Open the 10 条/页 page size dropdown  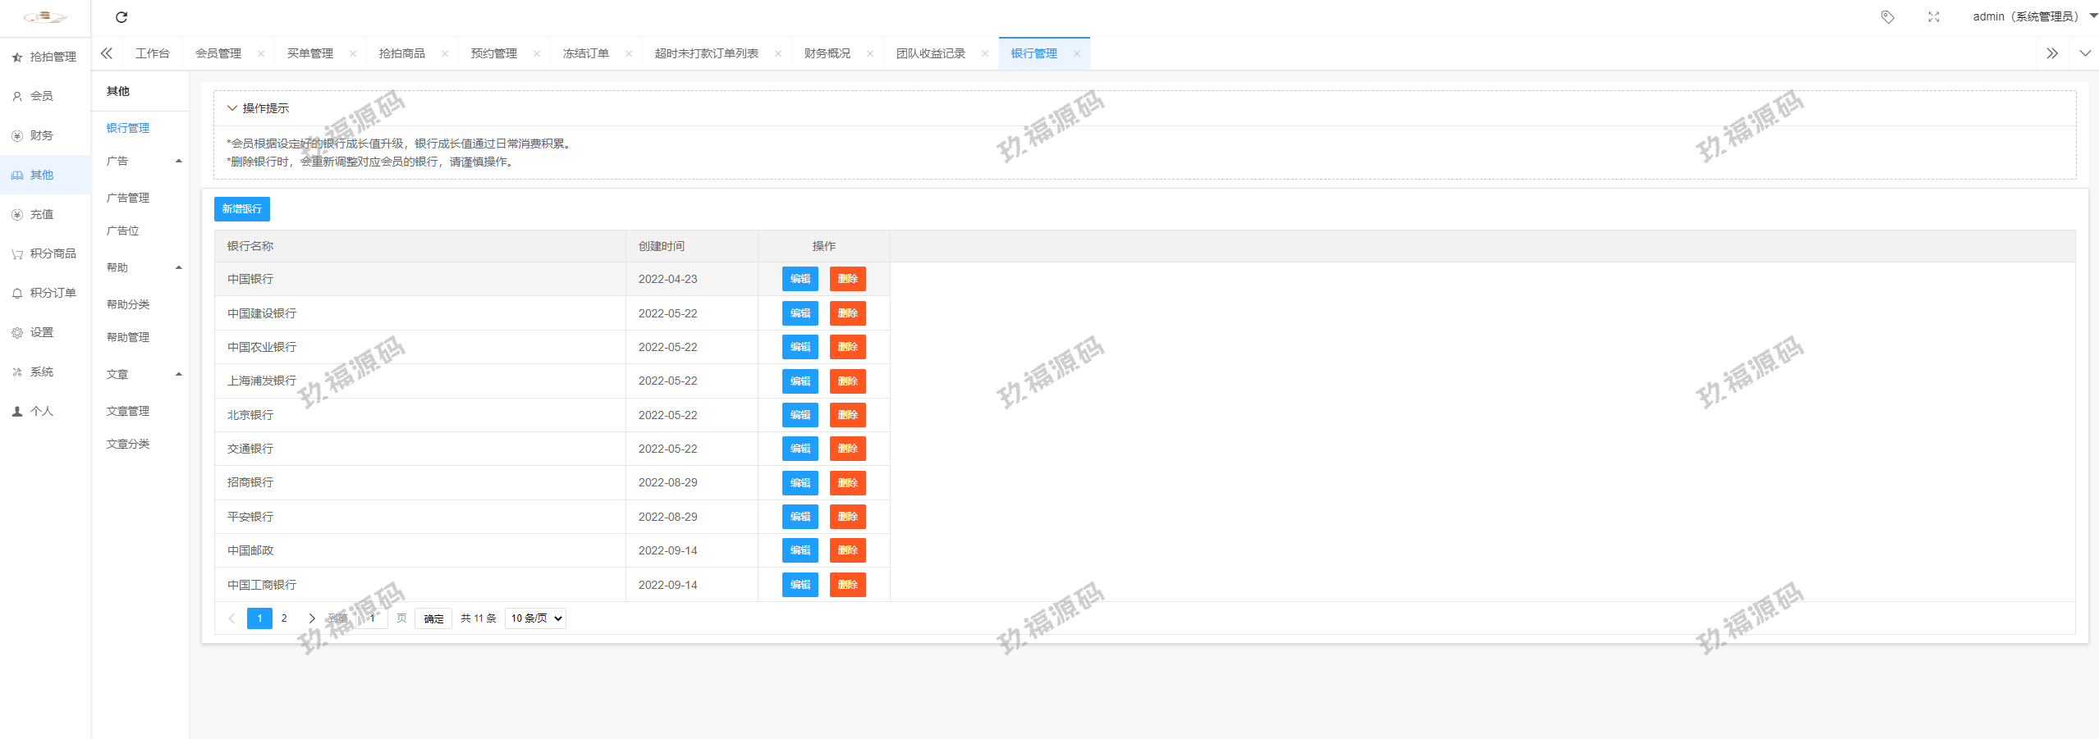[x=535, y=618]
